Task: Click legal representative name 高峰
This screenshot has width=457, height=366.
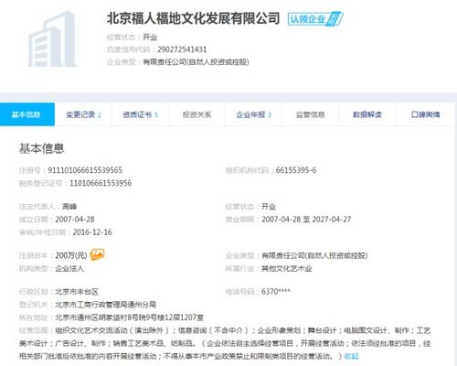Action: point(69,207)
